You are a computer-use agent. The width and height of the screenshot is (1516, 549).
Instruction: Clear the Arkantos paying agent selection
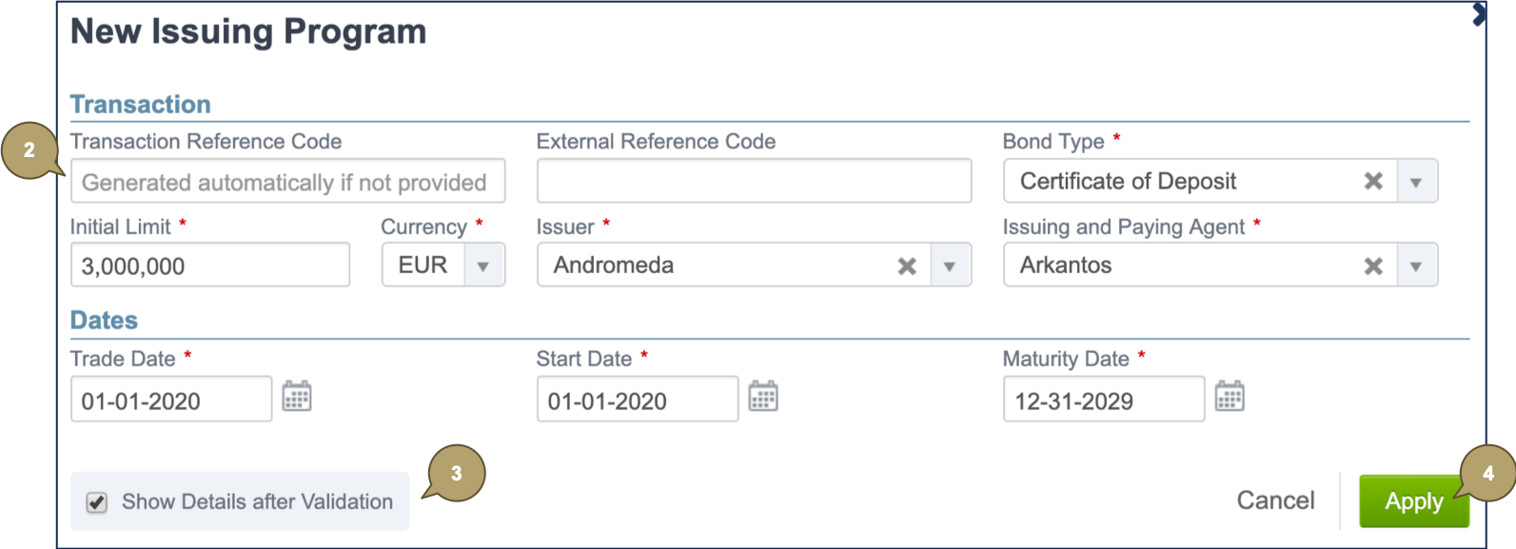1373,265
